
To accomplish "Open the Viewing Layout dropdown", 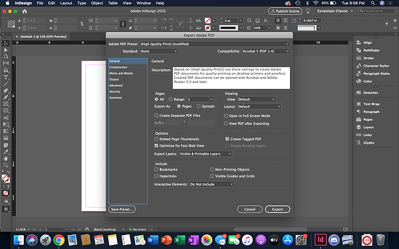I will pyautogui.click(x=259, y=106).
